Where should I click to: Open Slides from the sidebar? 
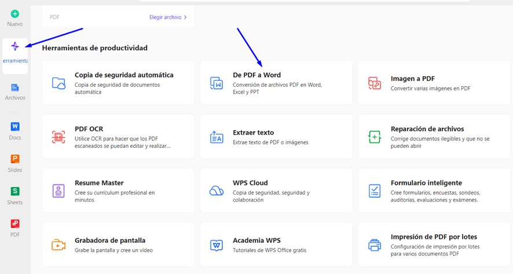pyautogui.click(x=15, y=159)
